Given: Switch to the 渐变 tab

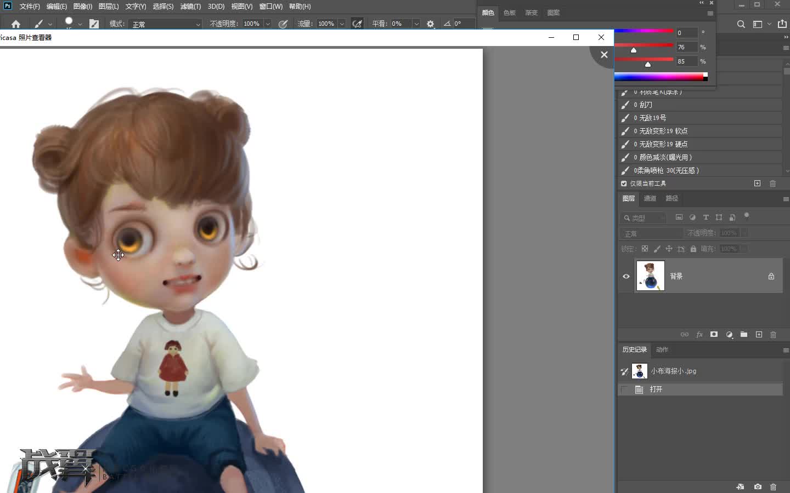Looking at the screenshot, I should click(532, 13).
